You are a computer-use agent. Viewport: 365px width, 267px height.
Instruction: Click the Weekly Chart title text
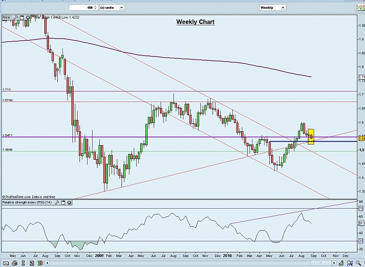tap(195, 22)
